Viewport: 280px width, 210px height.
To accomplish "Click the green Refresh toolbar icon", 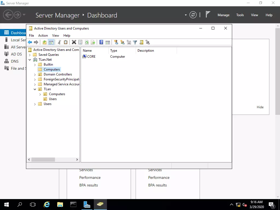I will [x=87, y=42].
